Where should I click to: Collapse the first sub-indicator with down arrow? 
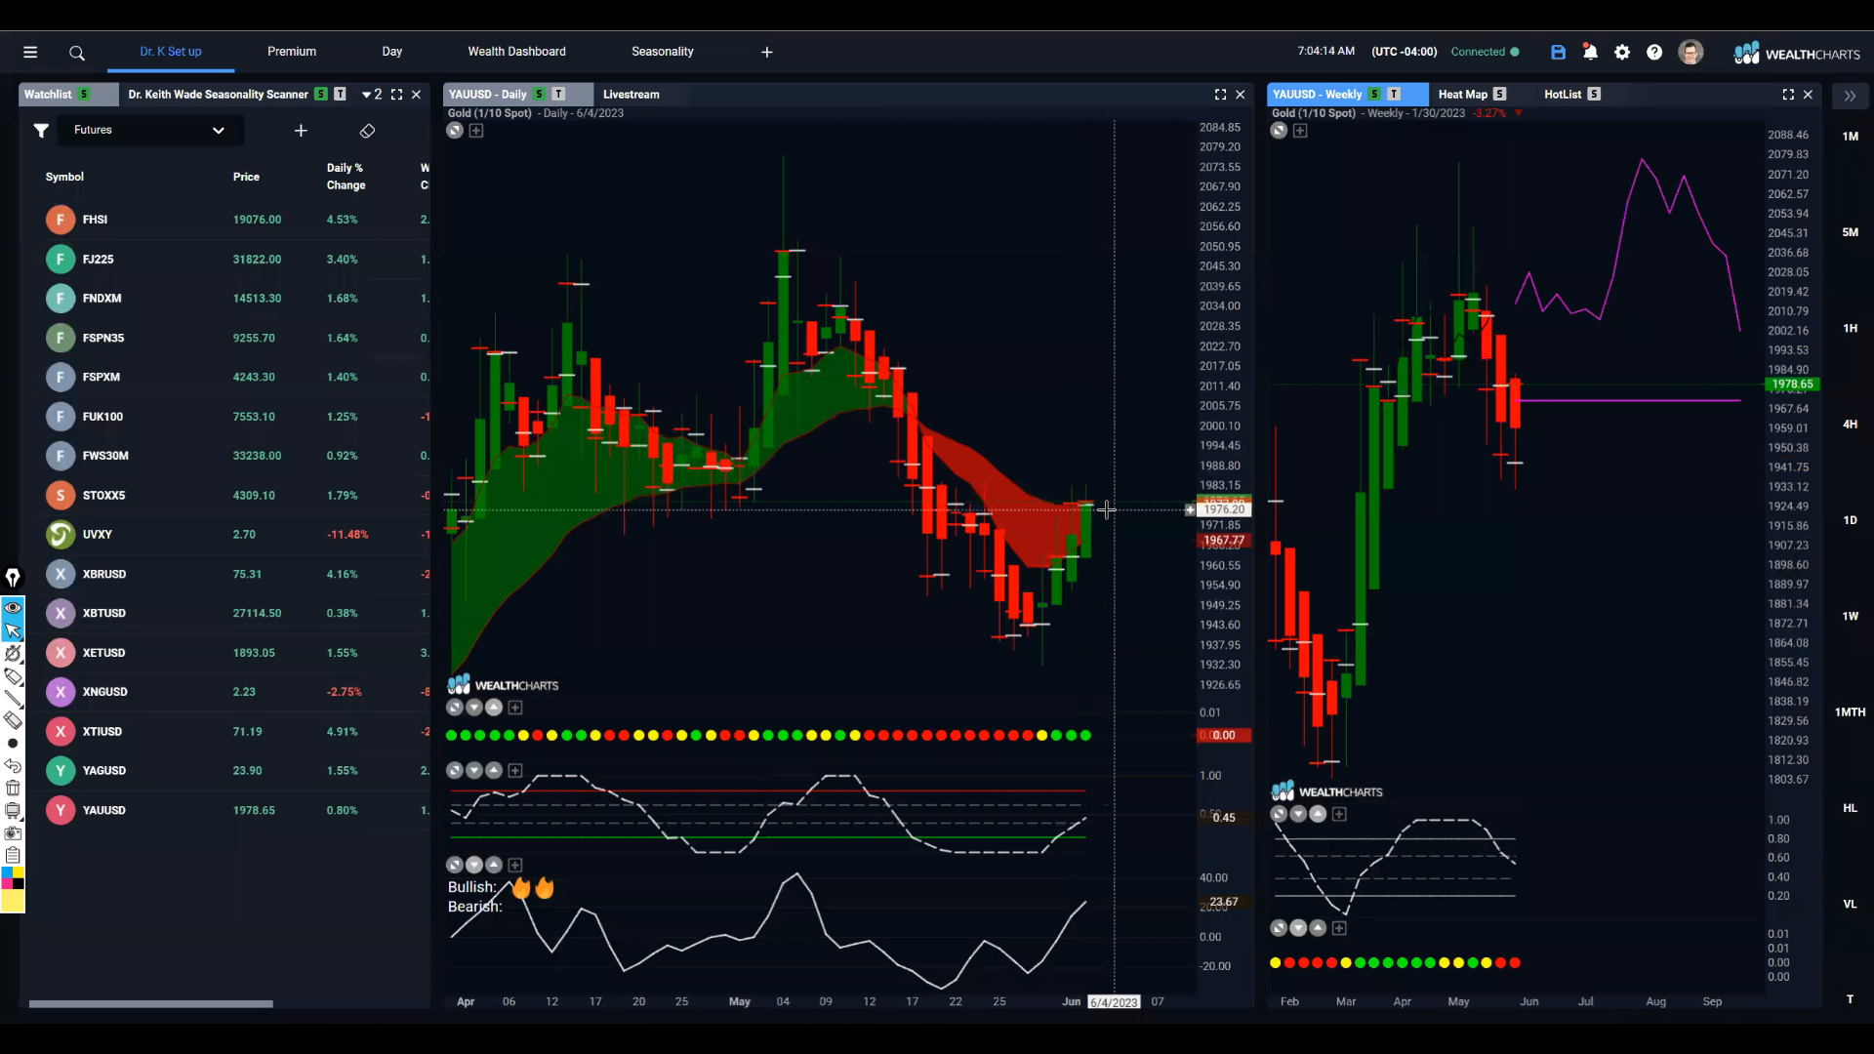(474, 708)
